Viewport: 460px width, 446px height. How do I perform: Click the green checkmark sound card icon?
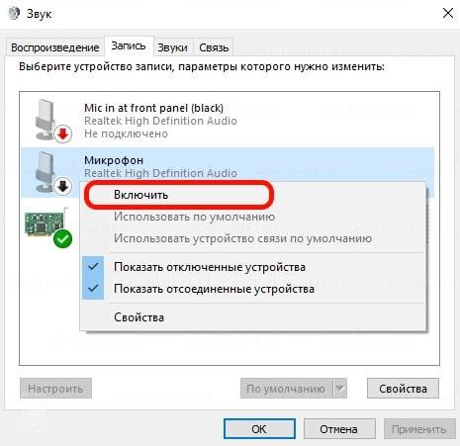pyautogui.click(x=48, y=227)
